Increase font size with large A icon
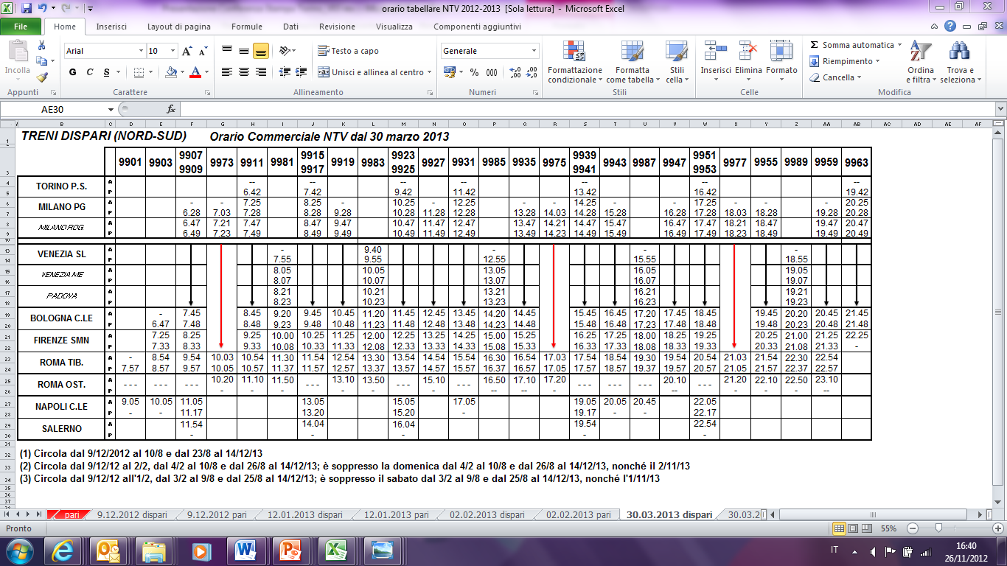Viewport: 1007px width, 566px height. pos(187,51)
